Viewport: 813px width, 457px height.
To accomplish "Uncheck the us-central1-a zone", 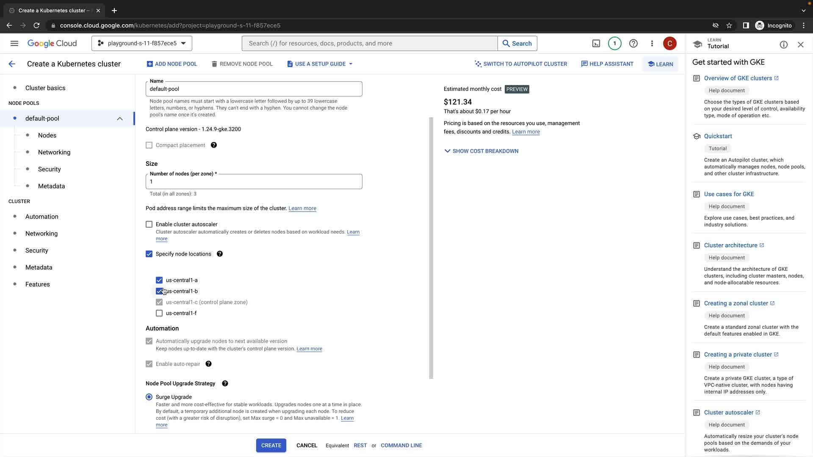I will pyautogui.click(x=159, y=280).
